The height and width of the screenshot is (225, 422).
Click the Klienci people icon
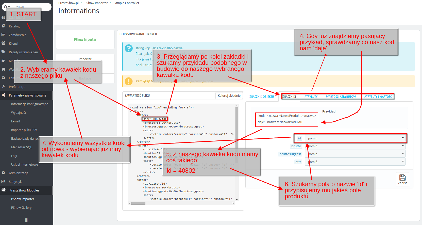coord(3,43)
